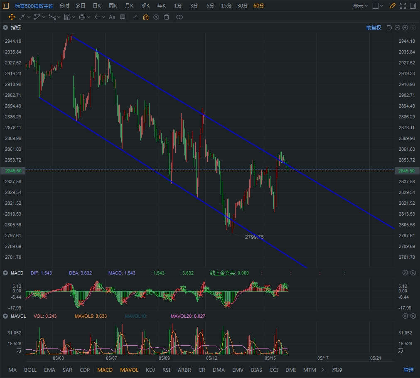The image size is (420, 378).
Task: Select the move/pan crosshair tool
Action: tap(12, 17)
